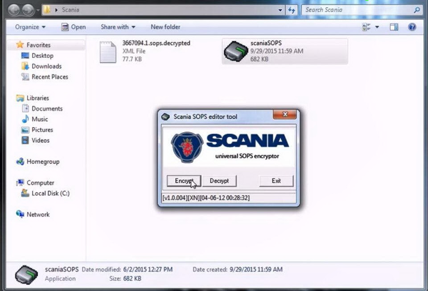Click the Recent Places icon

click(25, 77)
